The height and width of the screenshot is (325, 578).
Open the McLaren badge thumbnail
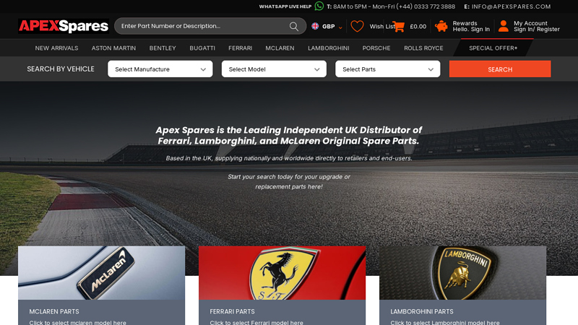coord(101,273)
